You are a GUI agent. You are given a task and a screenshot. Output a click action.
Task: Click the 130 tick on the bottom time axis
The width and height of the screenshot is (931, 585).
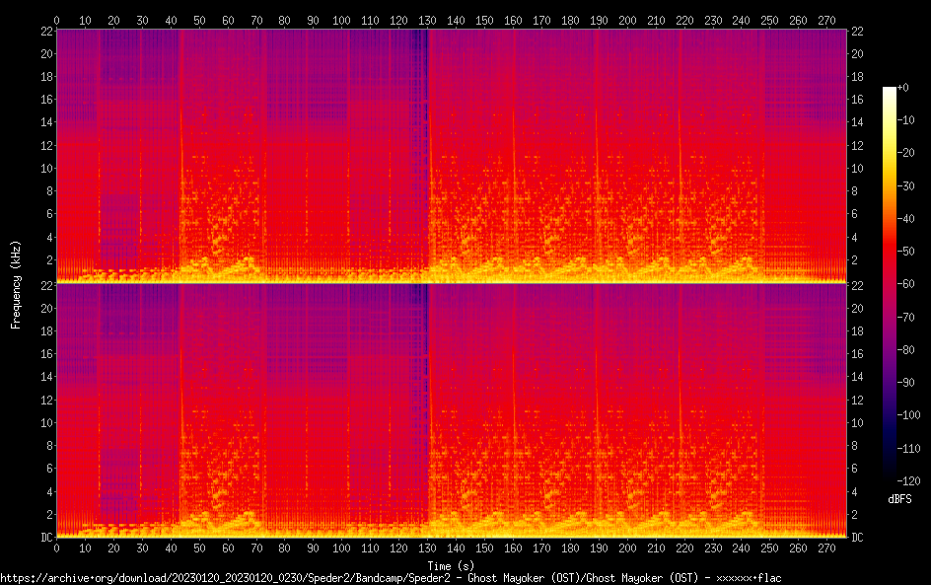coord(427,548)
